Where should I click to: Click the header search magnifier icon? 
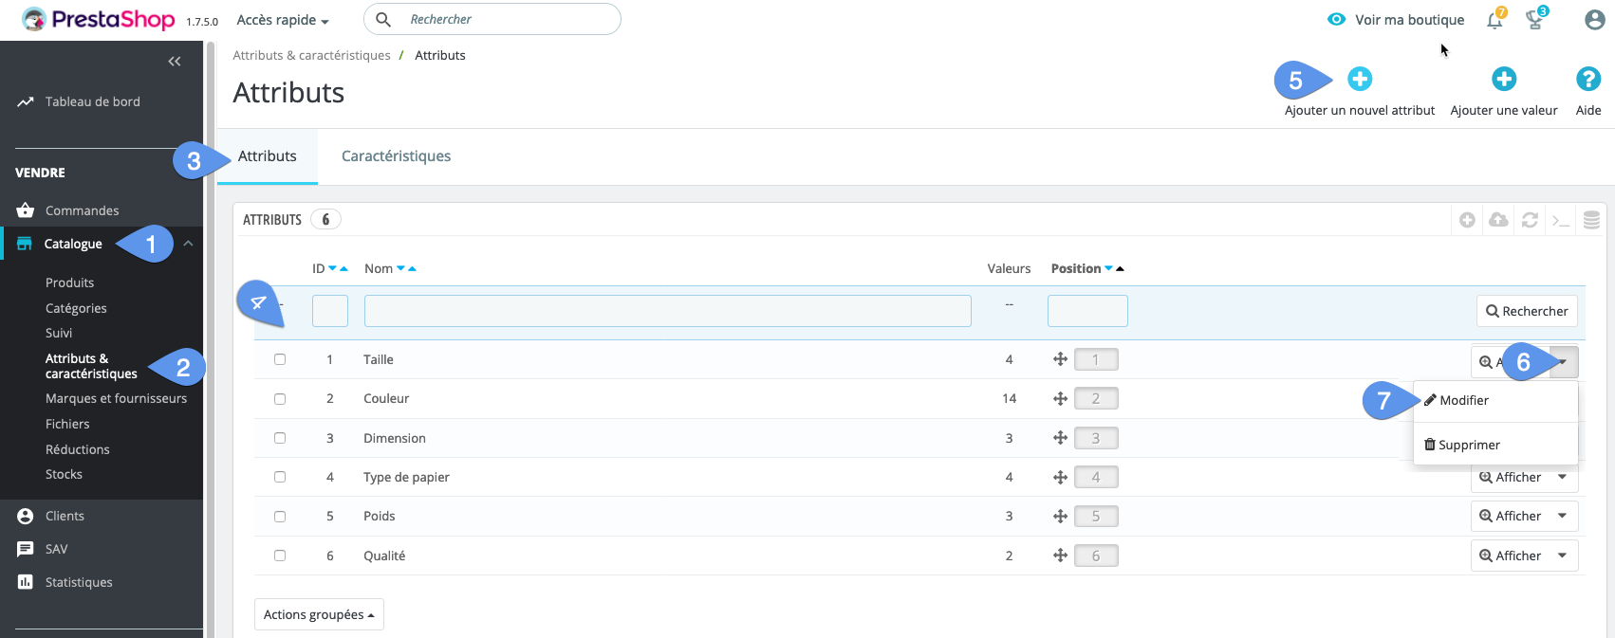point(383,19)
